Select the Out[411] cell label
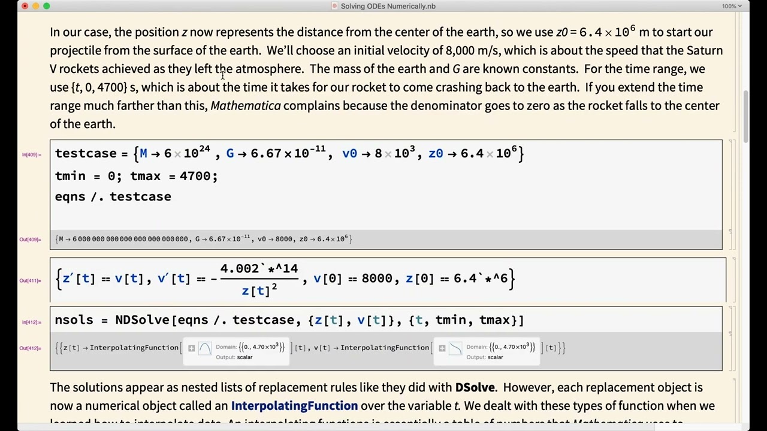767x431 pixels. [x=30, y=280]
